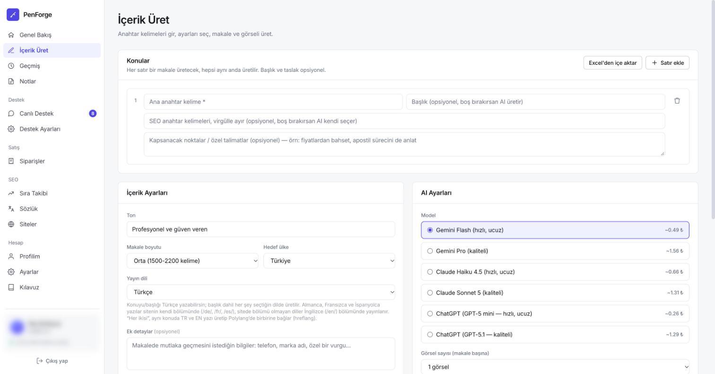Open the Makale boyutu dropdown
The height and width of the screenshot is (374, 715).
[x=192, y=261]
